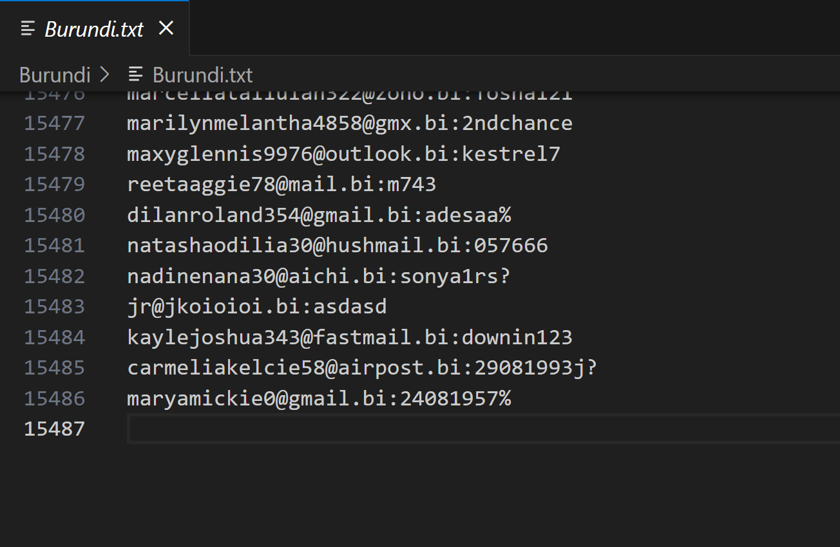Select line number 15486 in the gutter
The width and height of the screenshot is (840, 547).
coord(54,398)
